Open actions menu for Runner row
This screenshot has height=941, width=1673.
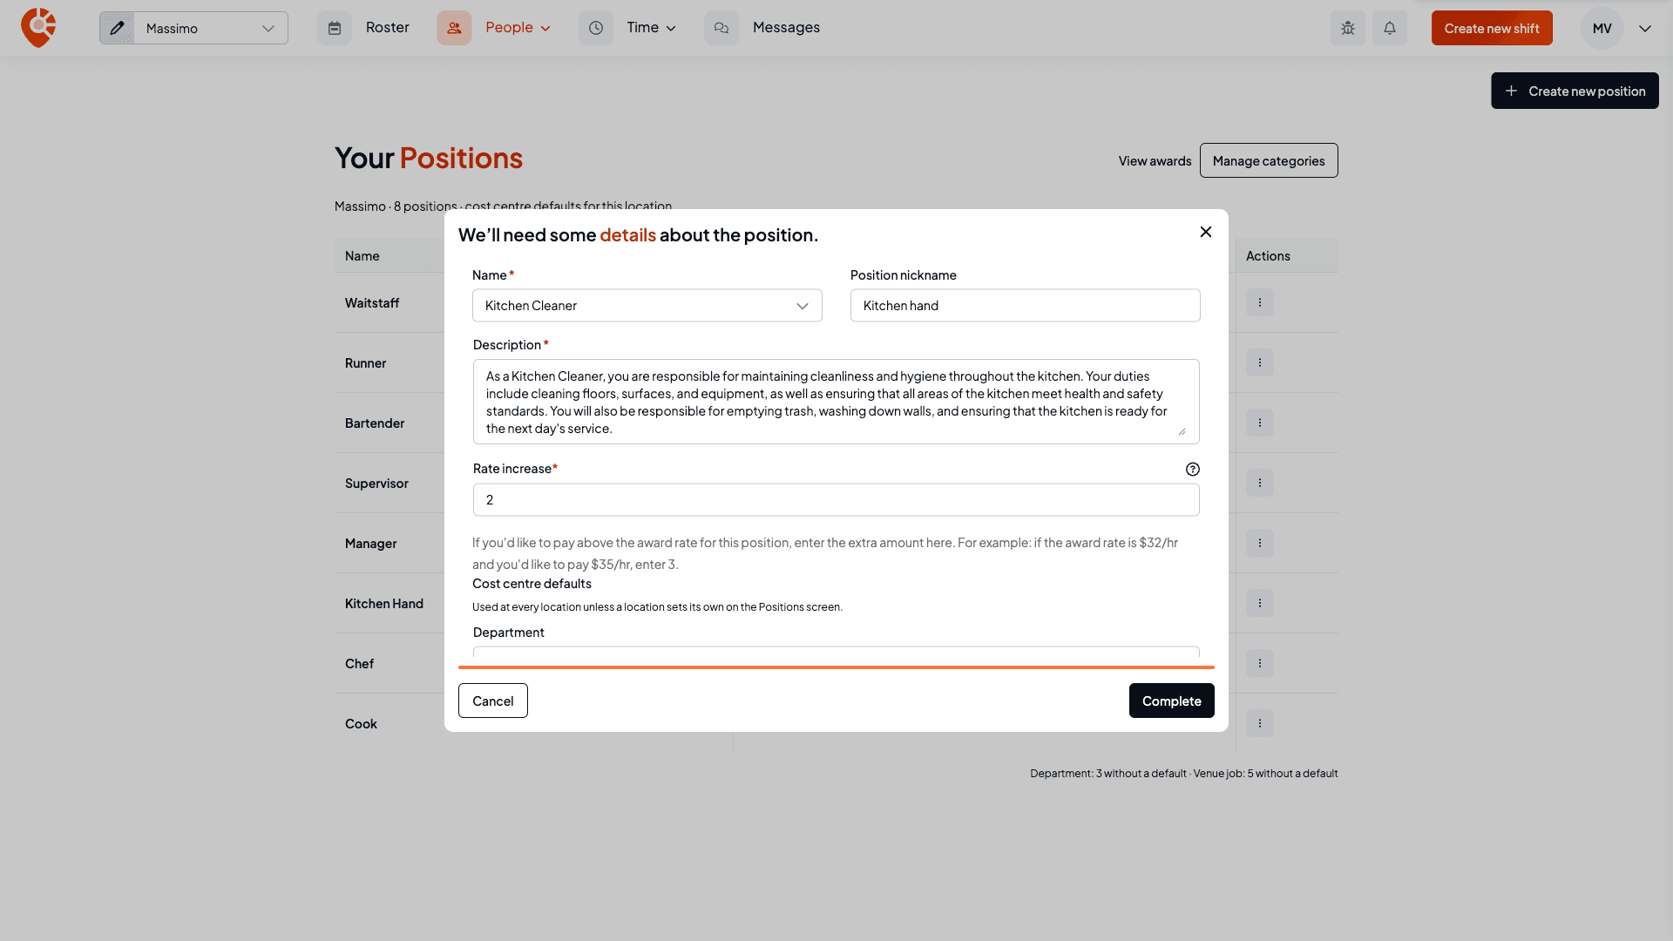click(1260, 362)
